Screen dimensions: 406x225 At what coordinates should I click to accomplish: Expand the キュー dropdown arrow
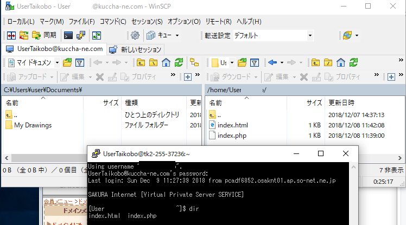(177, 35)
